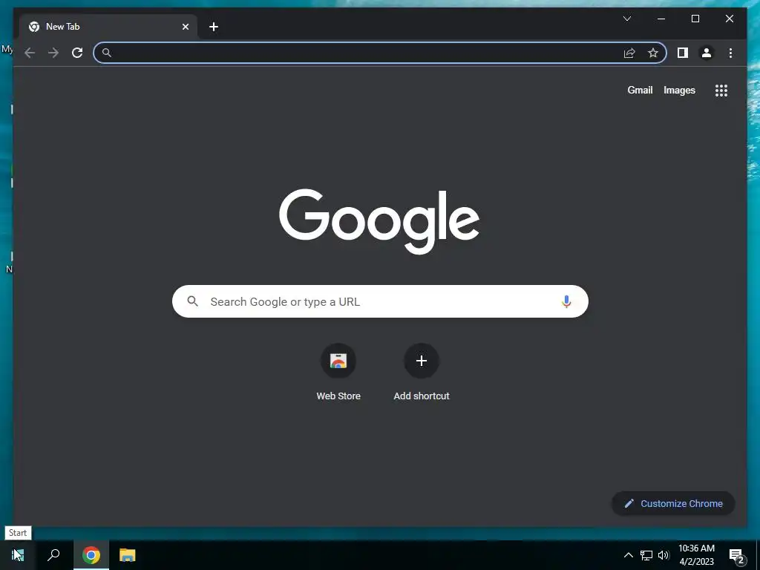Open the side panel icon
Viewport: 760px width, 570px height.
683,53
